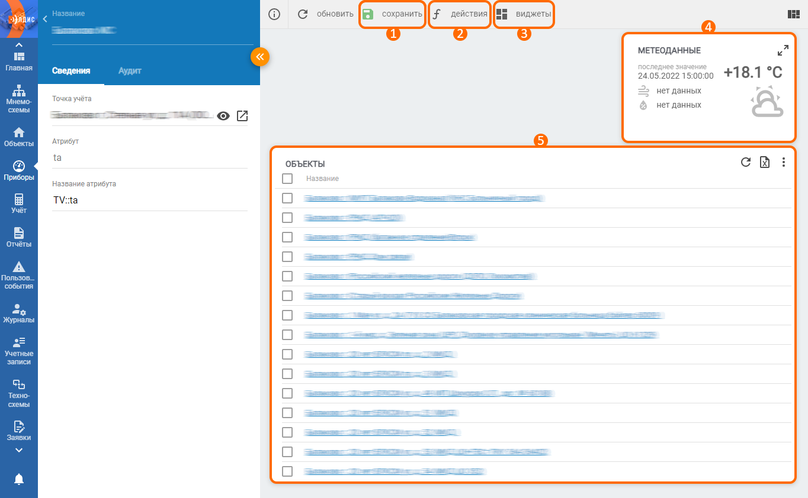
Task: Open the Учетные записи sidebar section
Action: point(19,351)
